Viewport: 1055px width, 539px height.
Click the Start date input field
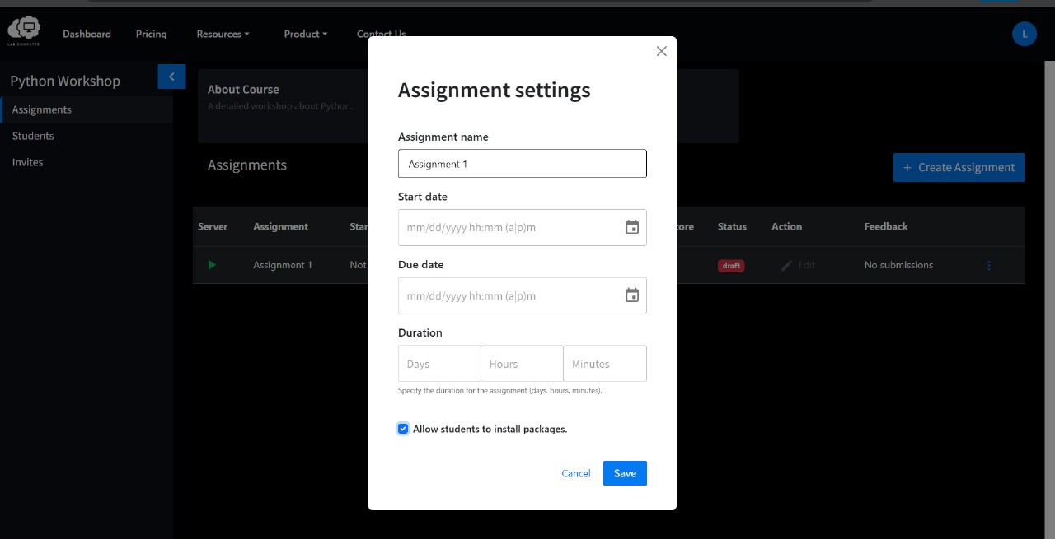(523, 227)
